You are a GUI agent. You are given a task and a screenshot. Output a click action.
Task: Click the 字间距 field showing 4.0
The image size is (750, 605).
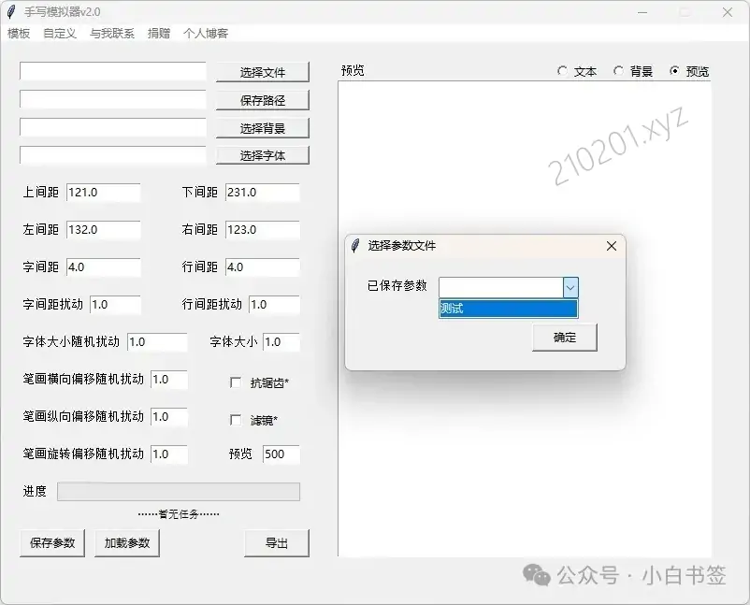click(103, 266)
